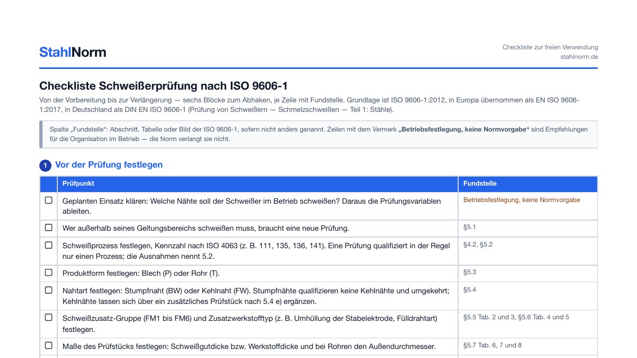This screenshot has width=637, height=358.
Task: Click the text 'Produktform festlegen: Blech (P) oder Rohr (T).'
Action: (141, 273)
